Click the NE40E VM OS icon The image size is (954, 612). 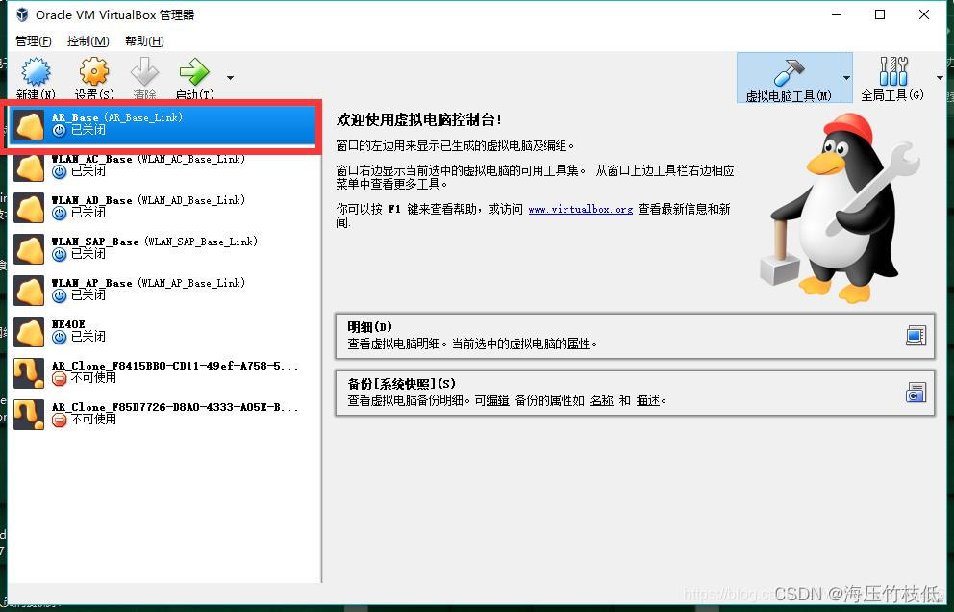pyautogui.click(x=29, y=332)
